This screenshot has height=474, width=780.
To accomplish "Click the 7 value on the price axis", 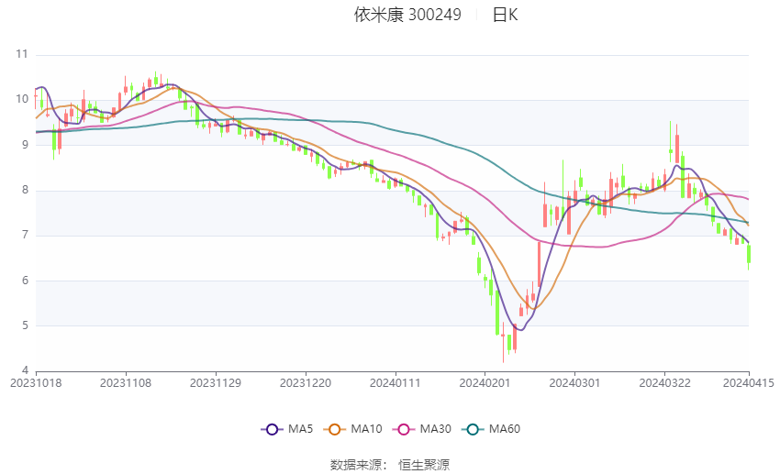I will (26, 235).
